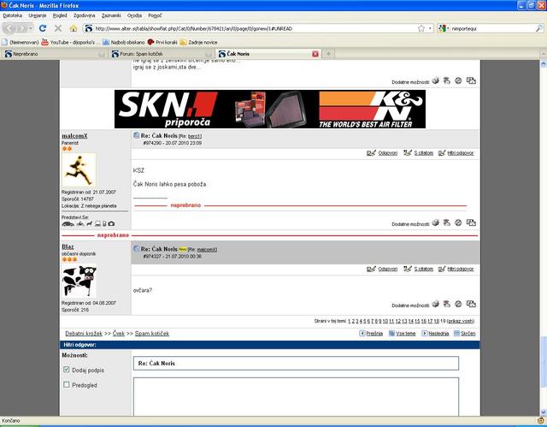Image resolution: width=547 pixels, height=427 pixels.
Task: Click Blaz's cow avatar image
Action: [x=79, y=281]
